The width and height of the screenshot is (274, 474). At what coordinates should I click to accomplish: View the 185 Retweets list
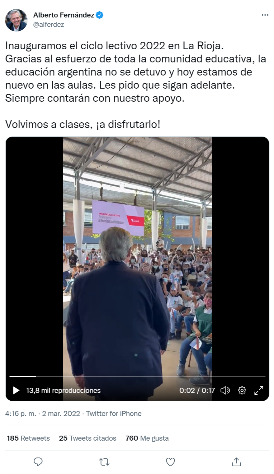(x=28, y=438)
